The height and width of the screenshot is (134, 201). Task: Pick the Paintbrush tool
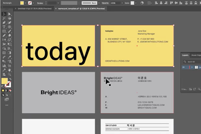[9, 31]
